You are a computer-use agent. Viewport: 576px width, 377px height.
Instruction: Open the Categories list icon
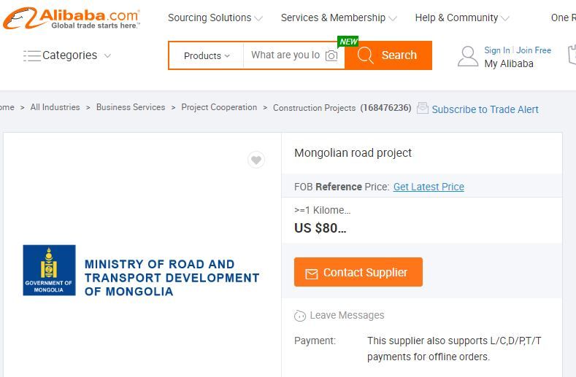coord(32,55)
